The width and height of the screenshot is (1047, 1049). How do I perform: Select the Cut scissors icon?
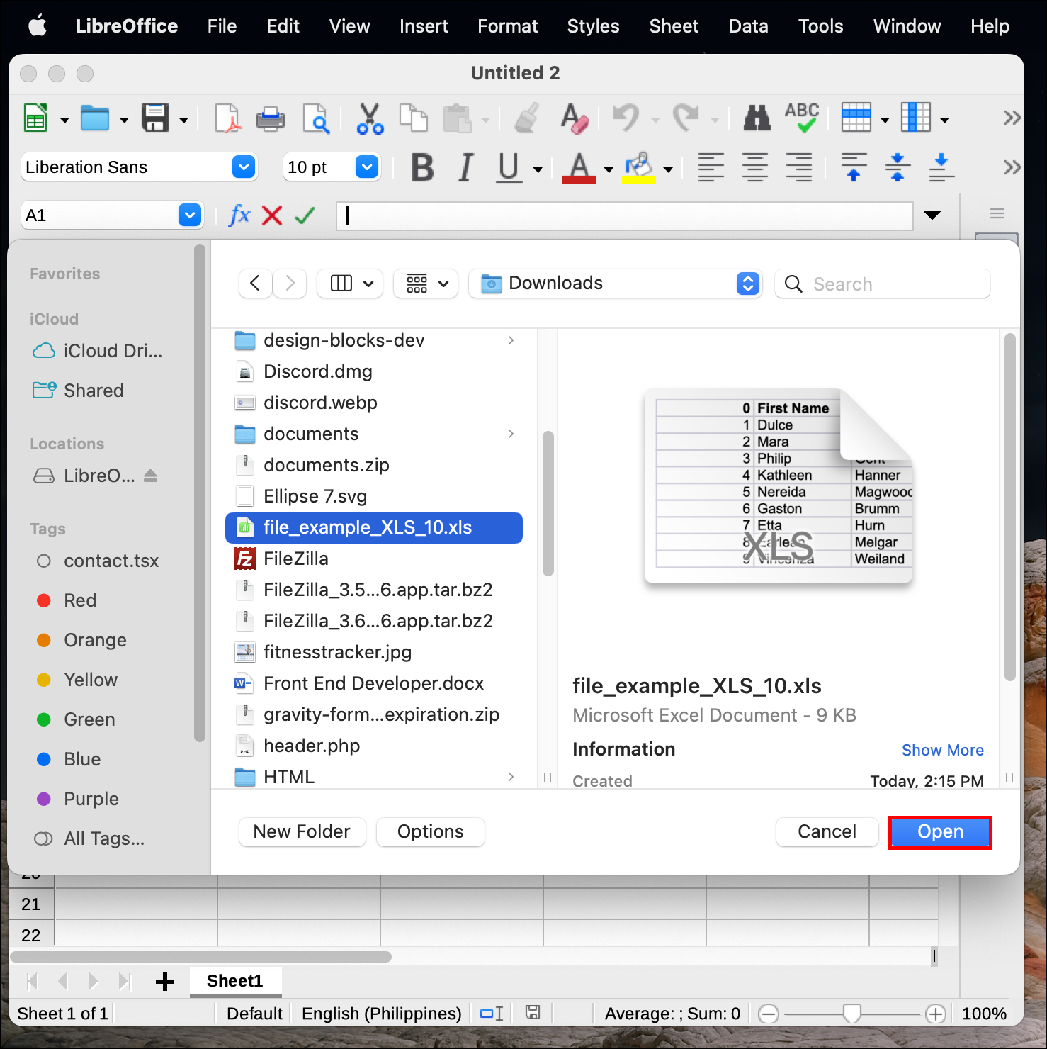tap(370, 118)
